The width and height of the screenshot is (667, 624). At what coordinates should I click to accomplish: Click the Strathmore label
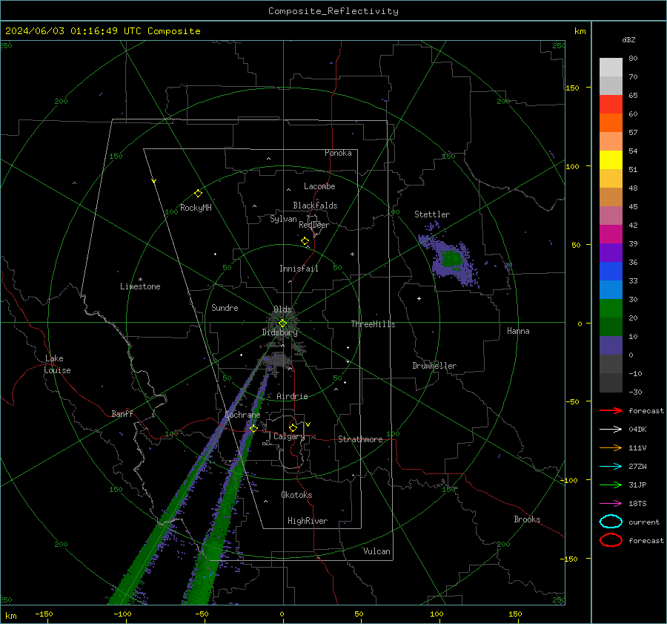point(360,439)
